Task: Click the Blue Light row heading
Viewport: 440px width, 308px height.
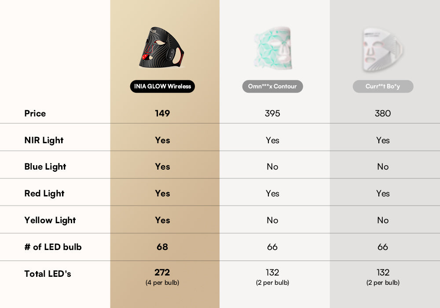Action: [x=45, y=167]
